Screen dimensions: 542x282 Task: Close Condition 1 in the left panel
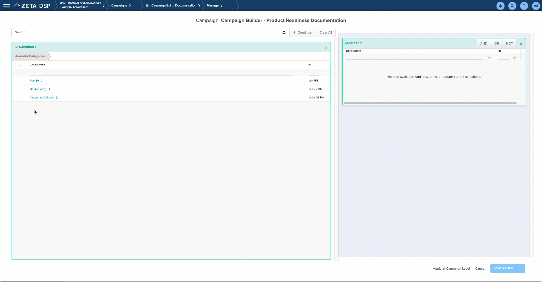(x=326, y=48)
